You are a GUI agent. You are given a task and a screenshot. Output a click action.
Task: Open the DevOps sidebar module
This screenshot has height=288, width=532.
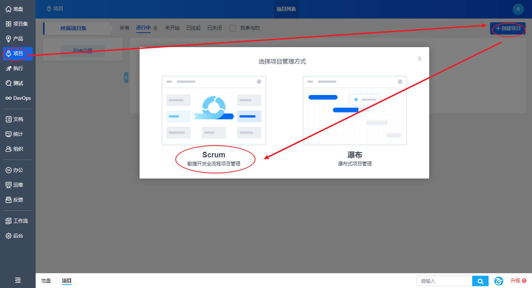17,98
